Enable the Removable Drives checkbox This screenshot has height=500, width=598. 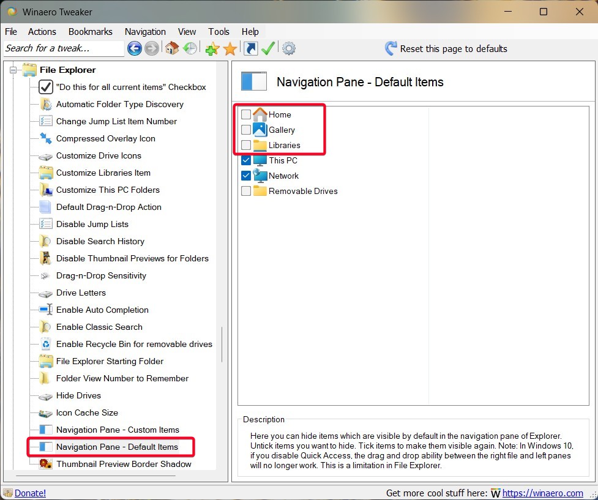pyautogui.click(x=246, y=191)
